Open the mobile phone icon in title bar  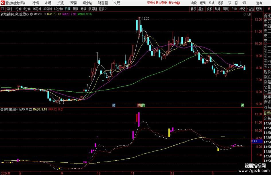(236, 3)
